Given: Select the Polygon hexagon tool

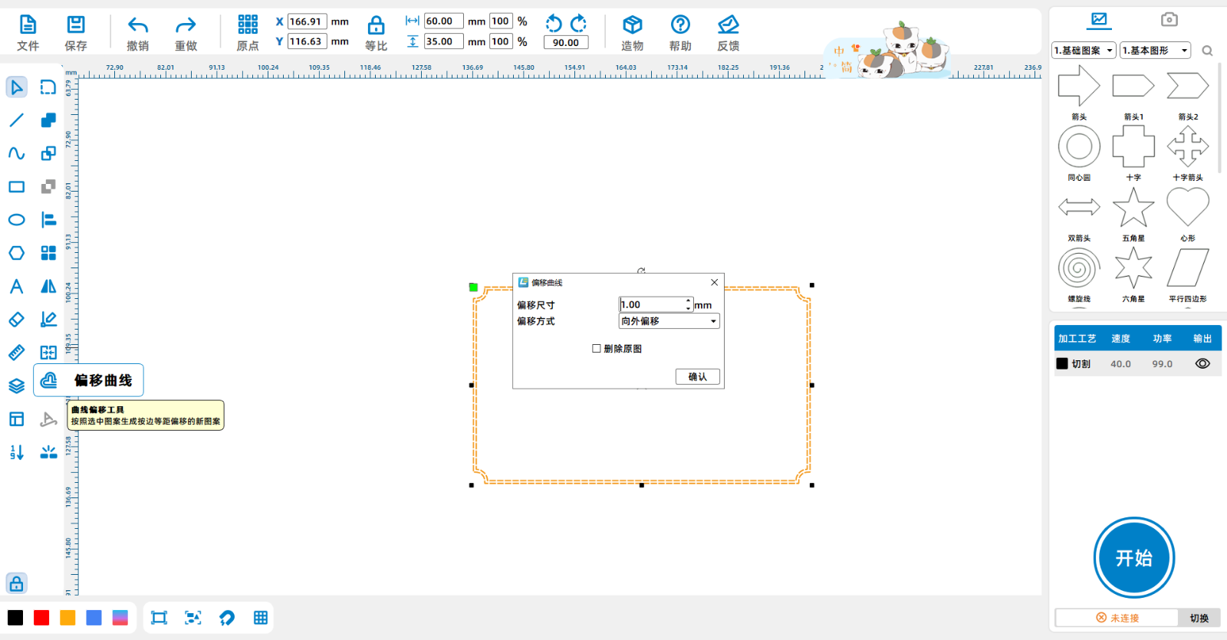Looking at the screenshot, I should [x=16, y=253].
